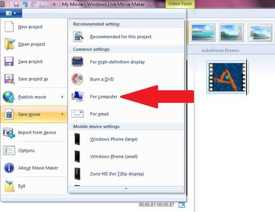This screenshot has width=275, height=212.
Task: Click the Recommended for this project icon
Action: click(x=78, y=36)
